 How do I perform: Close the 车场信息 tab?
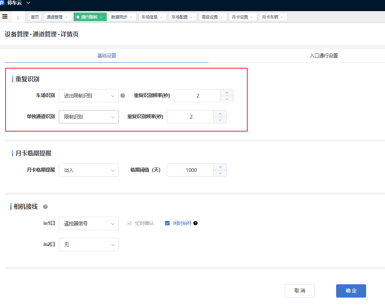pyautogui.click(x=161, y=17)
